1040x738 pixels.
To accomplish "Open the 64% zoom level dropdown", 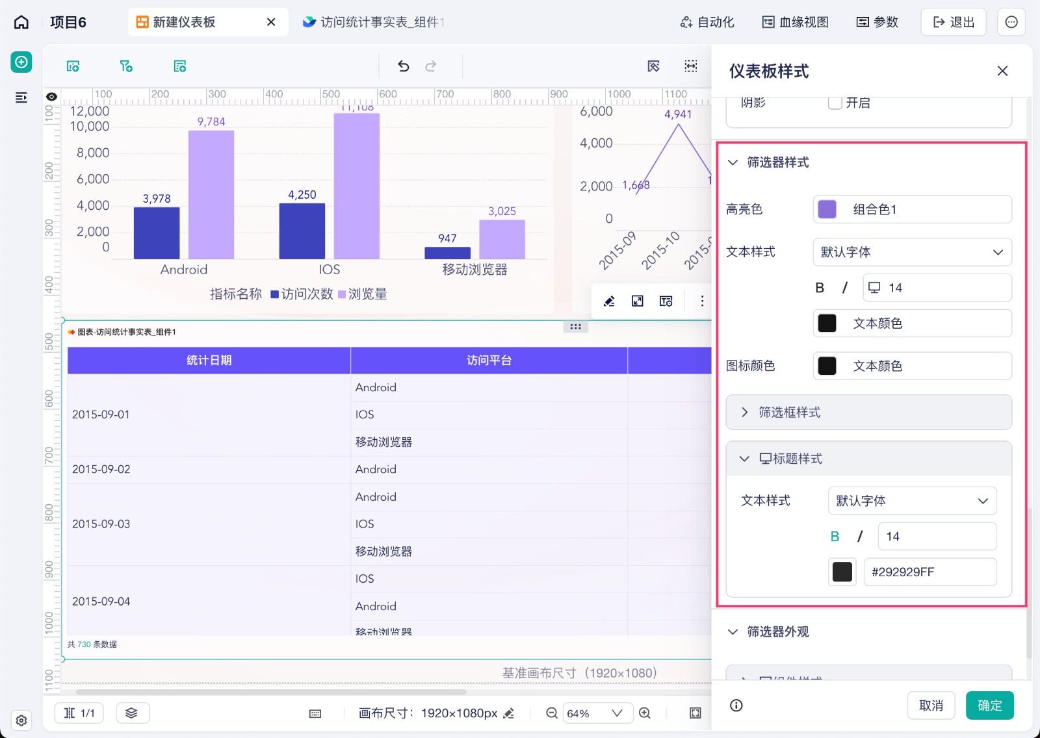I will 597,713.
